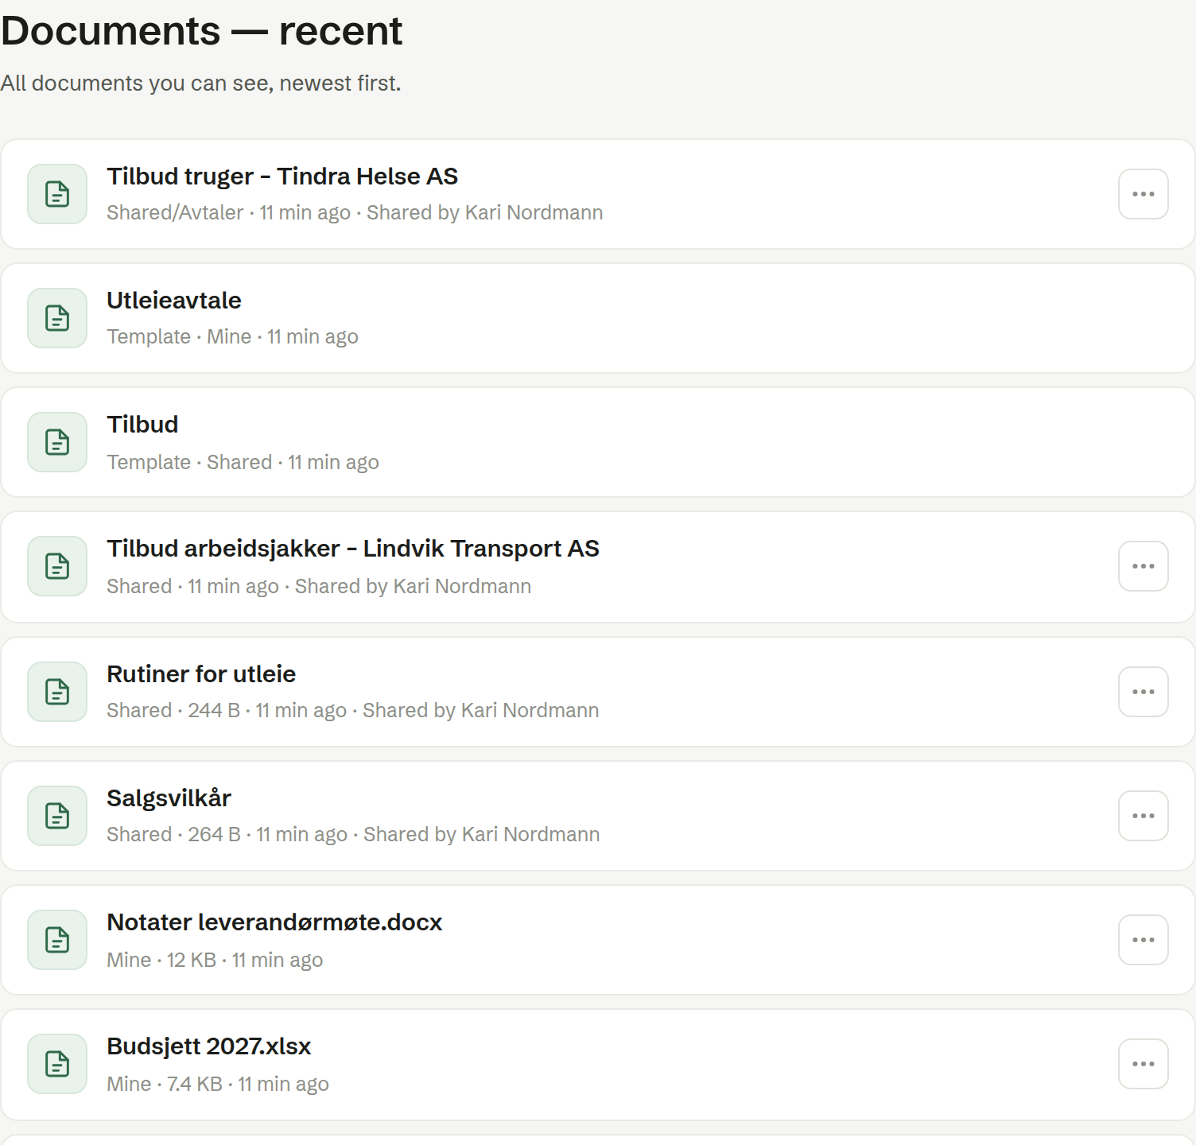Open more options for Tilbud truger - Tindra Helse AS
This screenshot has height=1145, width=1196.
pyautogui.click(x=1144, y=194)
